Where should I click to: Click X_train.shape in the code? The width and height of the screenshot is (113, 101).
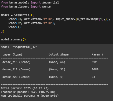[x=88, y=19]
